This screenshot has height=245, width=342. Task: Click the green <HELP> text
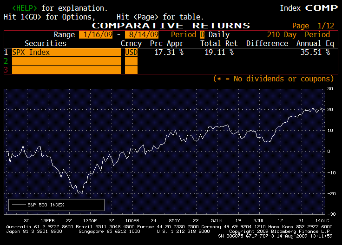pos(25,8)
